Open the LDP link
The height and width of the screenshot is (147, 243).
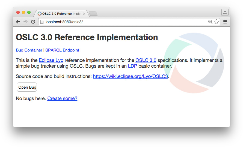132,66
